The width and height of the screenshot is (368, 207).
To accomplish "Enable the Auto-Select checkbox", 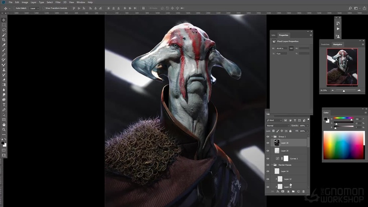I will click(x=14, y=8).
